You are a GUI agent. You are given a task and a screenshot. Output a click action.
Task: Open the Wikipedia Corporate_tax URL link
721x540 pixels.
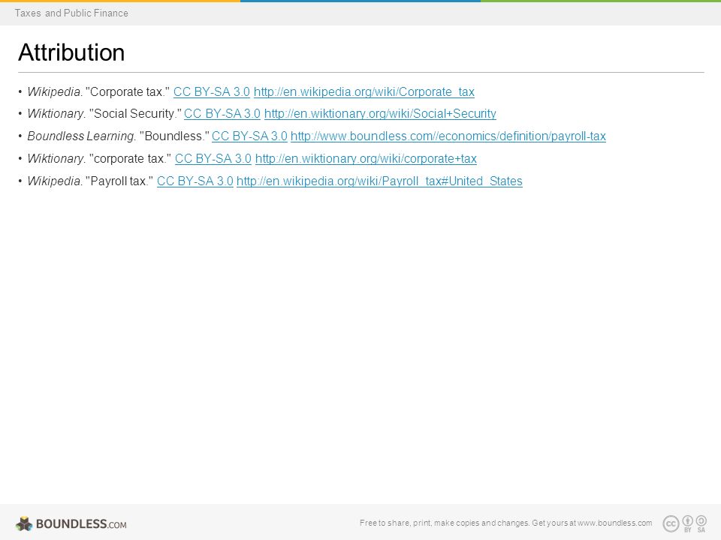coord(364,91)
